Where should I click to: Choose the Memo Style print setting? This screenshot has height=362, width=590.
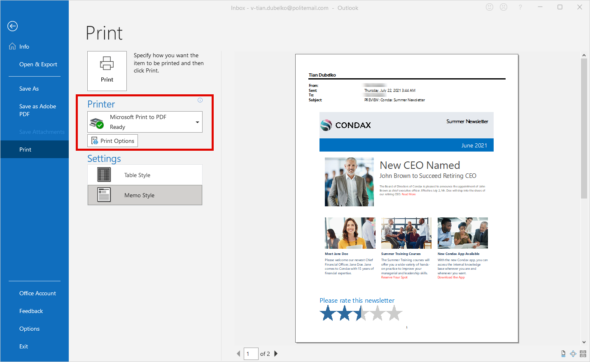pyautogui.click(x=145, y=195)
